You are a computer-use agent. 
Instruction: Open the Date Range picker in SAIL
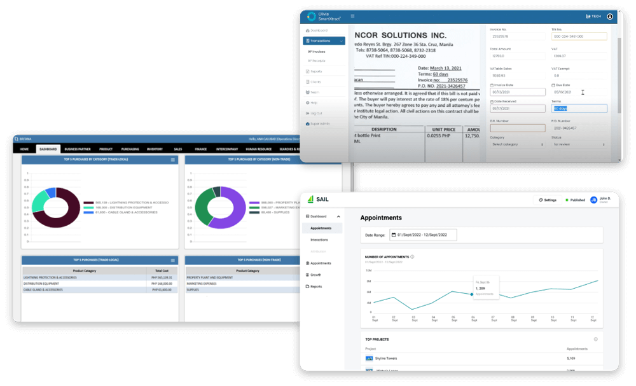click(423, 235)
